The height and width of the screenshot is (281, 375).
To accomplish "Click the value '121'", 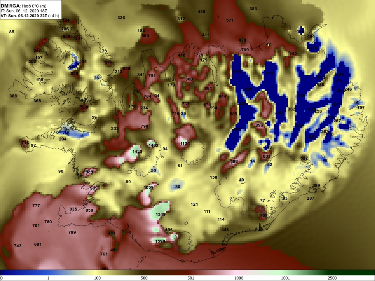I will 194,204.
